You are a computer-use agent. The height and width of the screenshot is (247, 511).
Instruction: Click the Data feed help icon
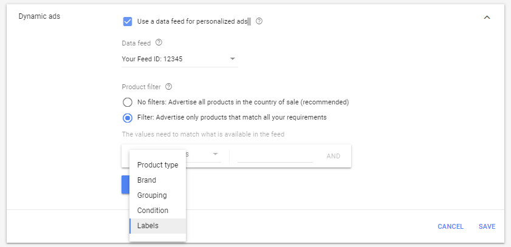(x=159, y=42)
